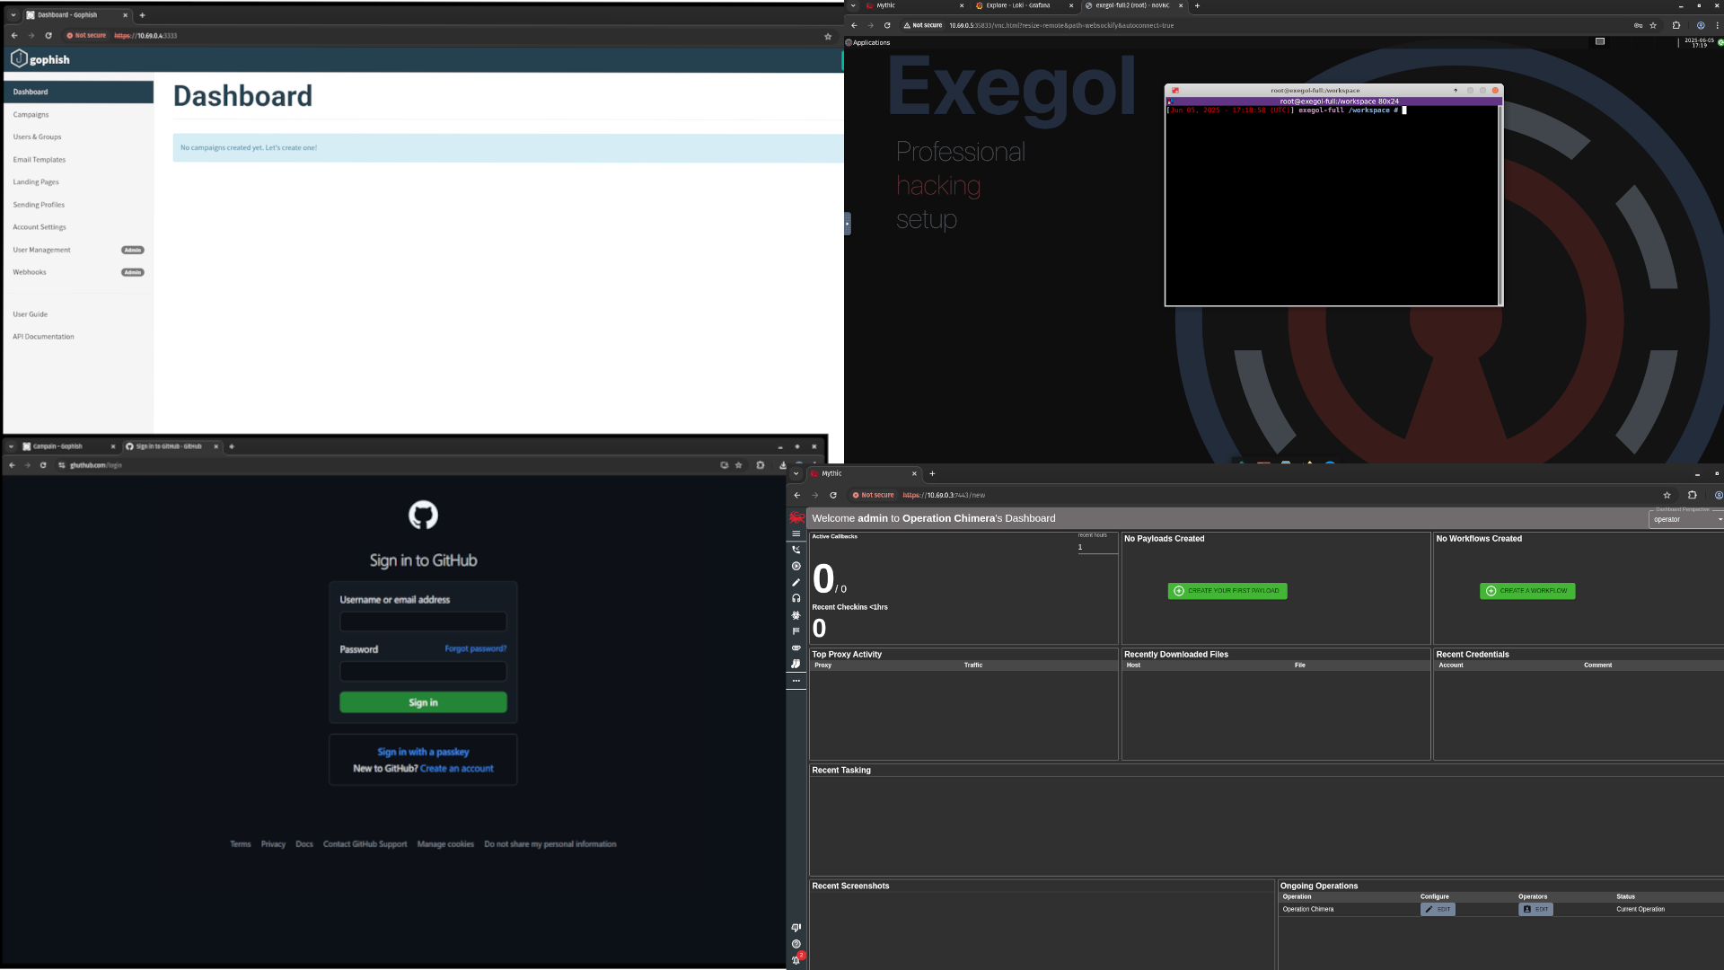Click the pencil icon in Mythic sidebar

[796, 582]
